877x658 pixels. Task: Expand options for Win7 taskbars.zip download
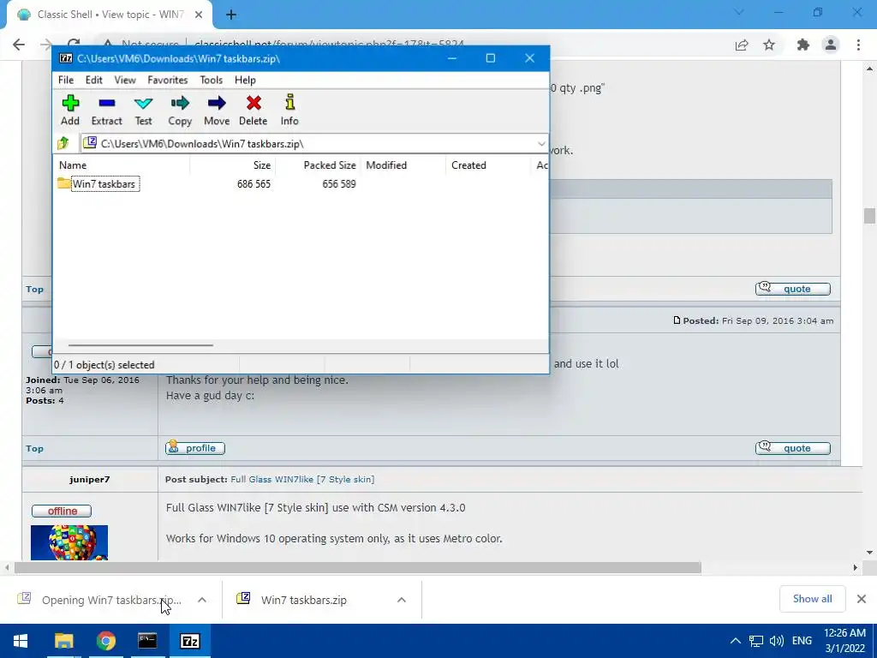[x=402, y=600]
